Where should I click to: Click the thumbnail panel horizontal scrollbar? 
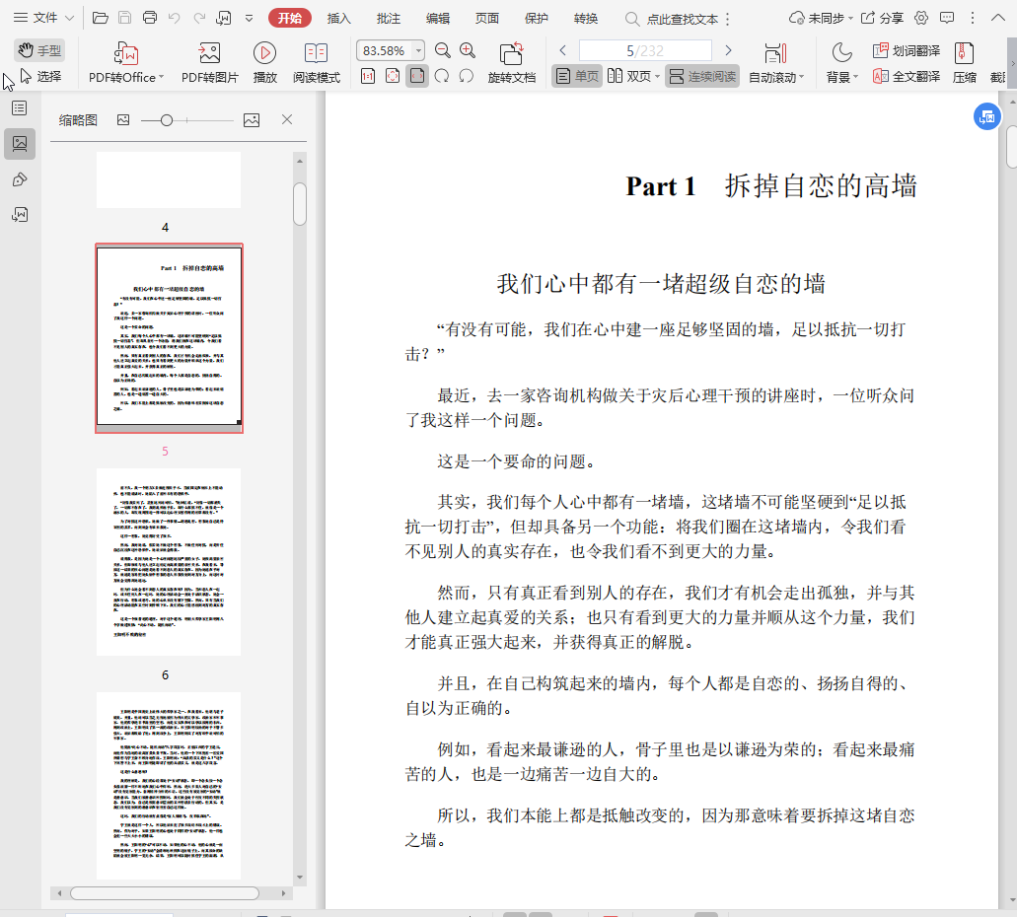tap(165, 893)
